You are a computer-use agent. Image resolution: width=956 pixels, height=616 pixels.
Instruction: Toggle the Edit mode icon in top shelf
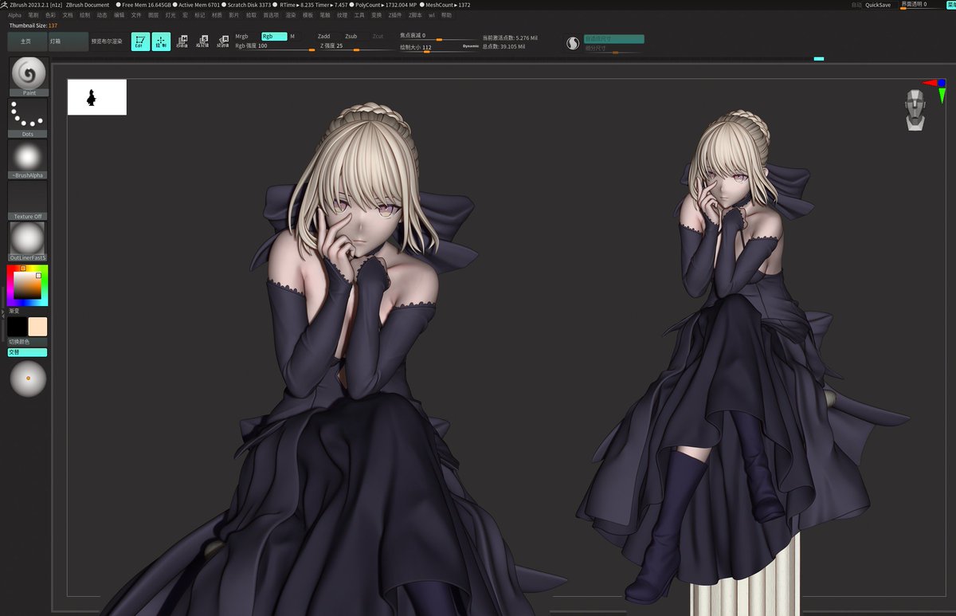point(141,41)
